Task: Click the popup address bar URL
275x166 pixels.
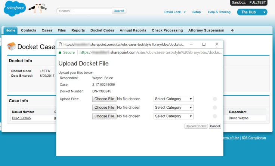Action: (151, 52)
